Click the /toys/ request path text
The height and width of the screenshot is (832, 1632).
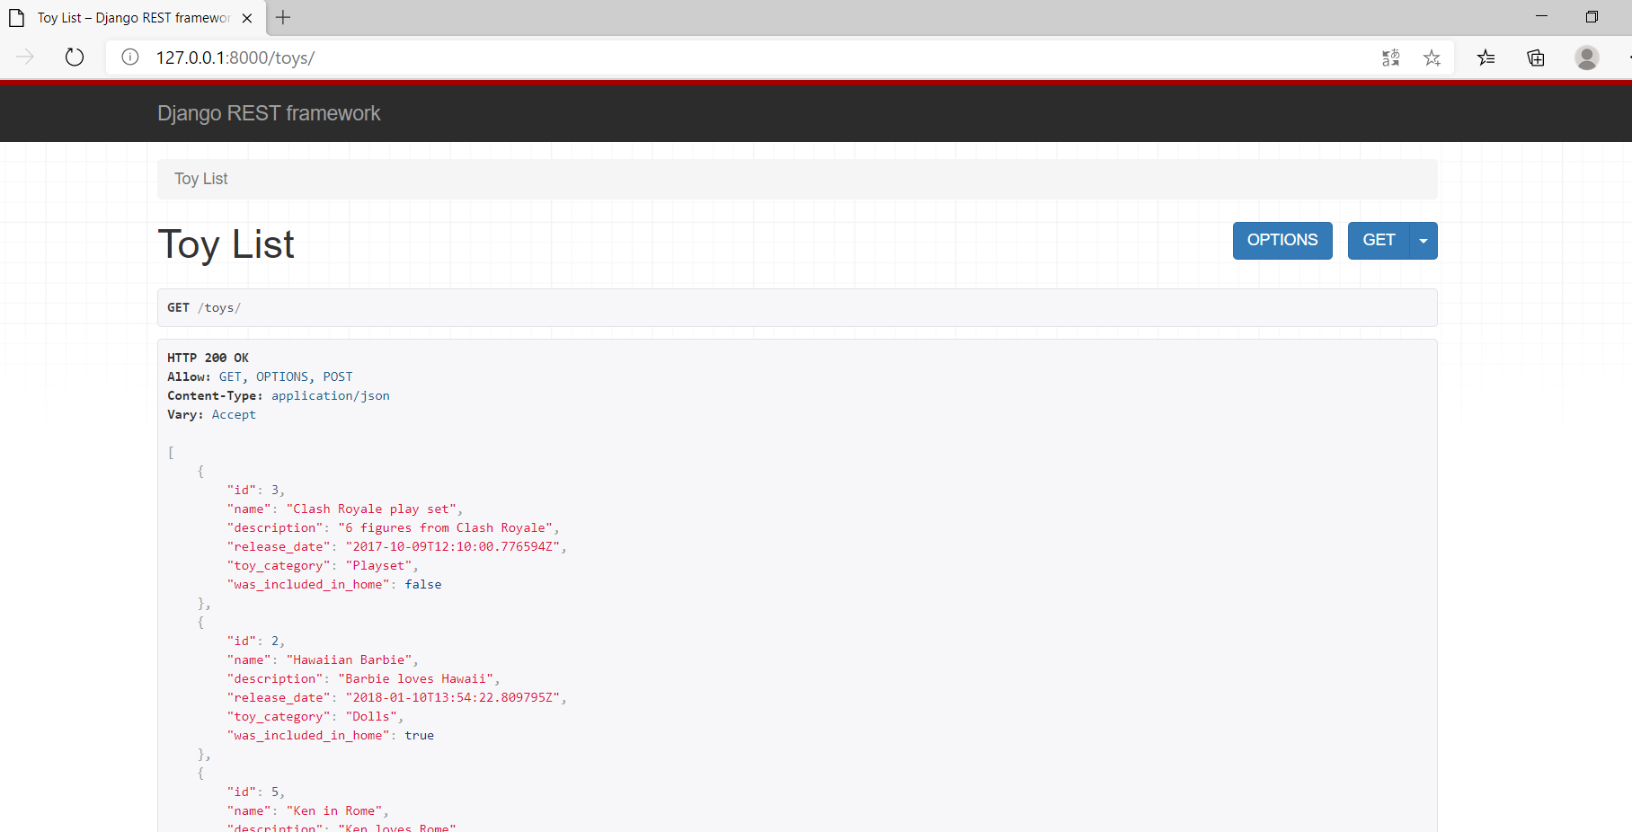point(219,307)
